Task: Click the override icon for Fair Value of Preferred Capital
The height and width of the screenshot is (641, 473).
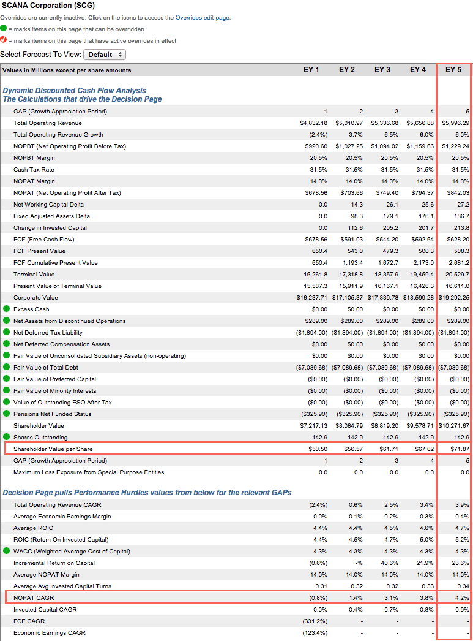Action: click(x=6, y=379)
